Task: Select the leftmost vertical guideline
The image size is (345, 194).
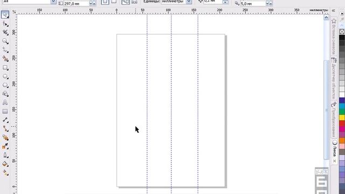Action: coord(147,104)
